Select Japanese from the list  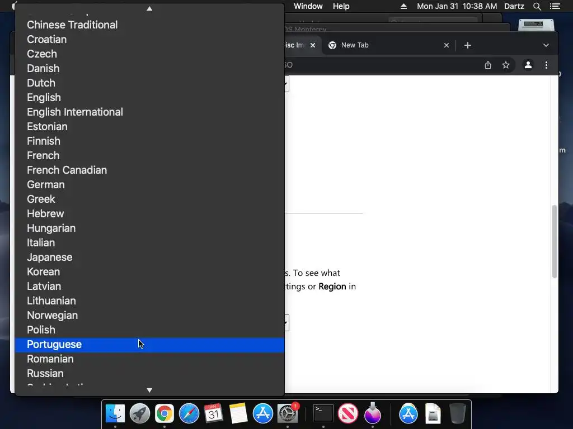pyautogui.click(x=149, y=258)
